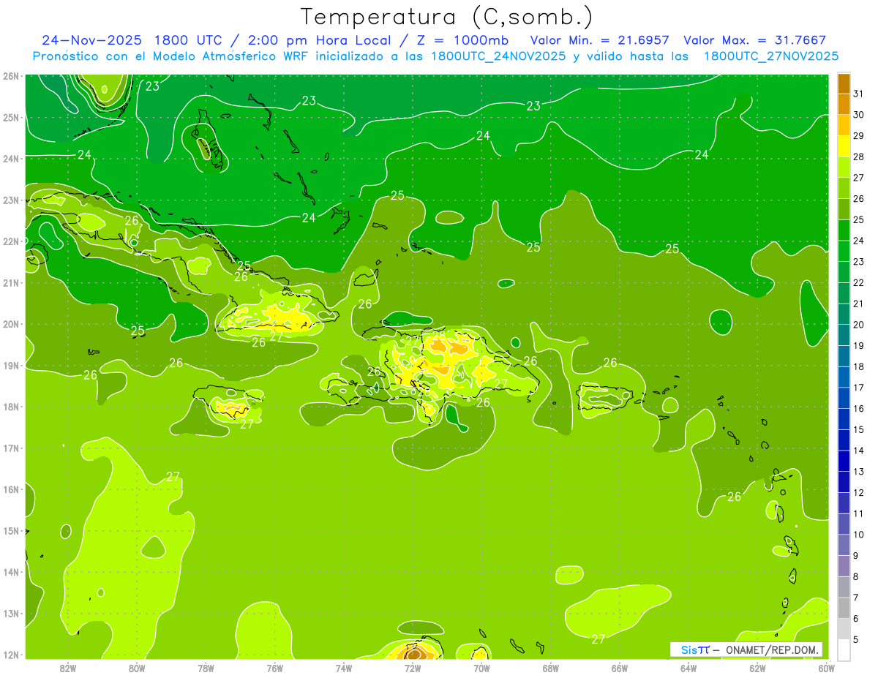Click the '64W' longitude axis label

point(688,668)
